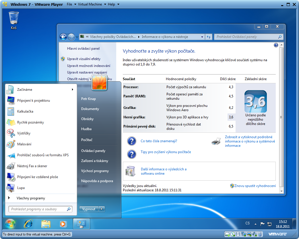
Task: Open the Koš recycle bin icon
Action: 13,20
